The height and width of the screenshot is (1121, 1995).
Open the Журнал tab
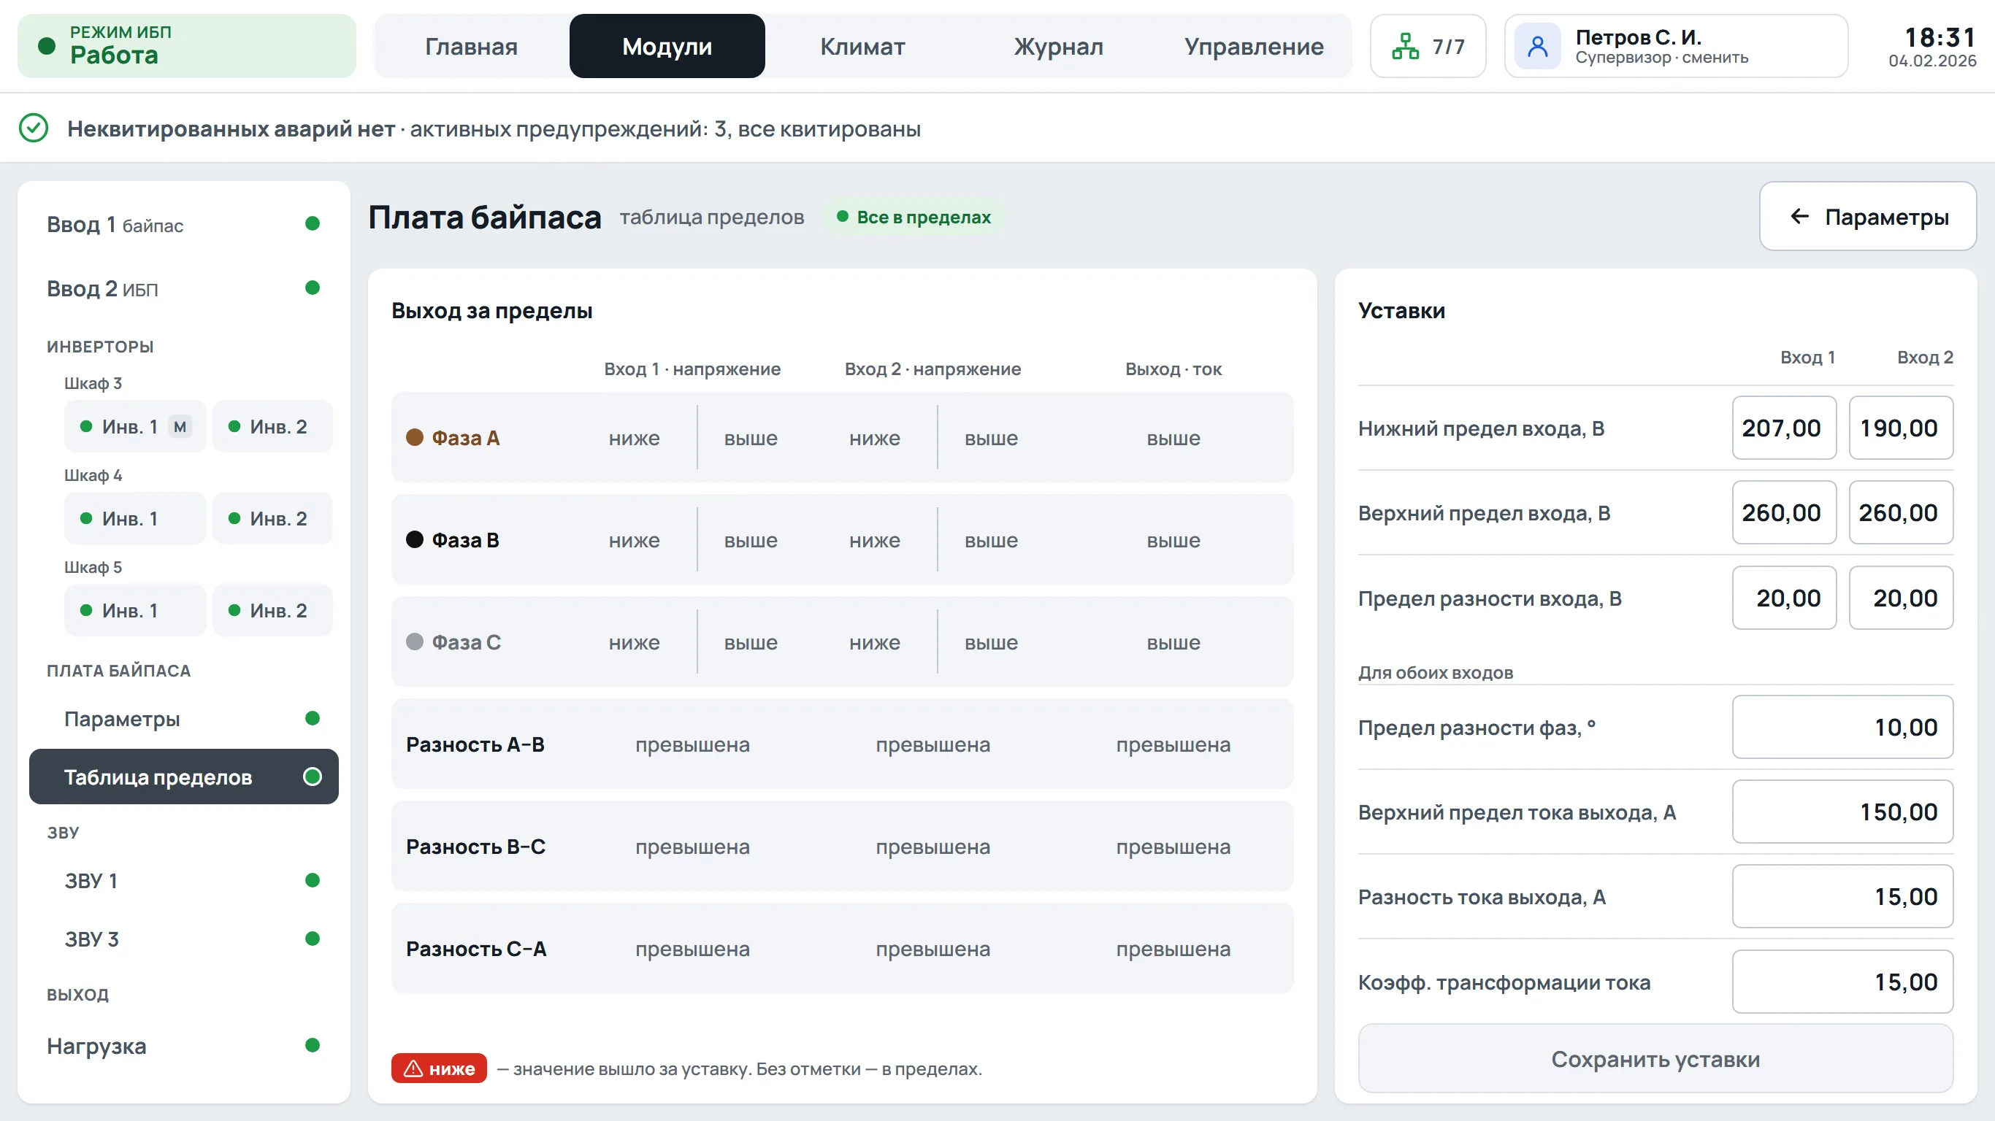1058,47
